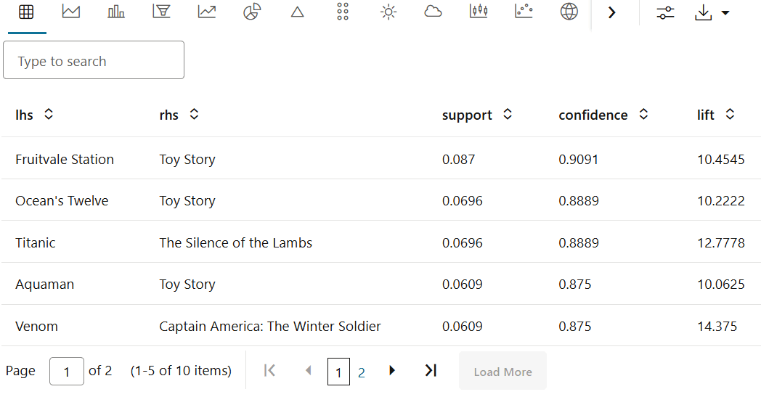Screen dimensions: 761x397
Task: Switch to bar chart view
Action: [x=116, y=12]
